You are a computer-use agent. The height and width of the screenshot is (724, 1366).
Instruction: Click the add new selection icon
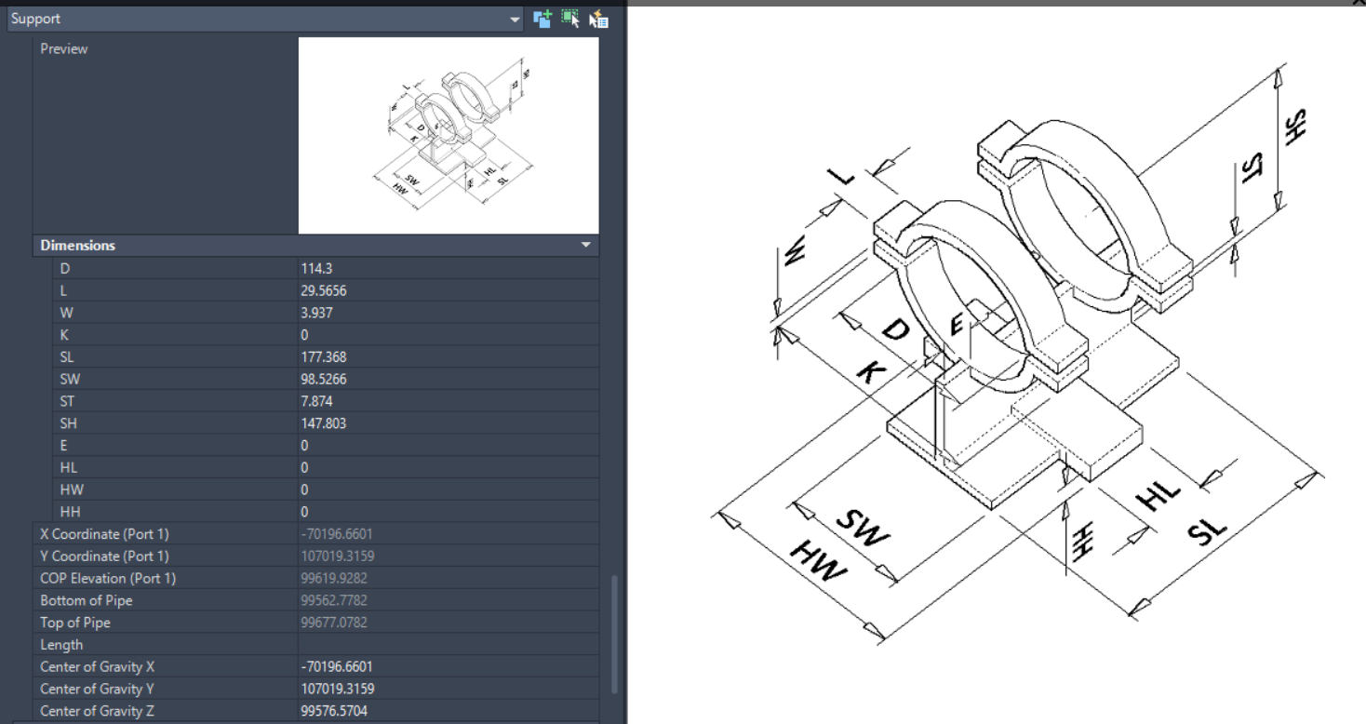[542, 19]
